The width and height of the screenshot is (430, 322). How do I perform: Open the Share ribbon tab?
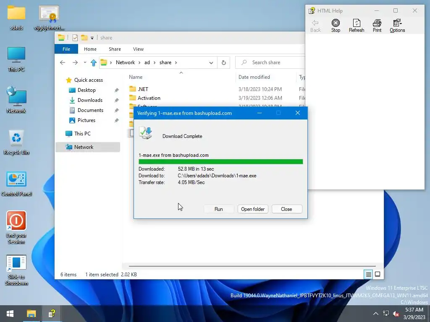point(115,49)
